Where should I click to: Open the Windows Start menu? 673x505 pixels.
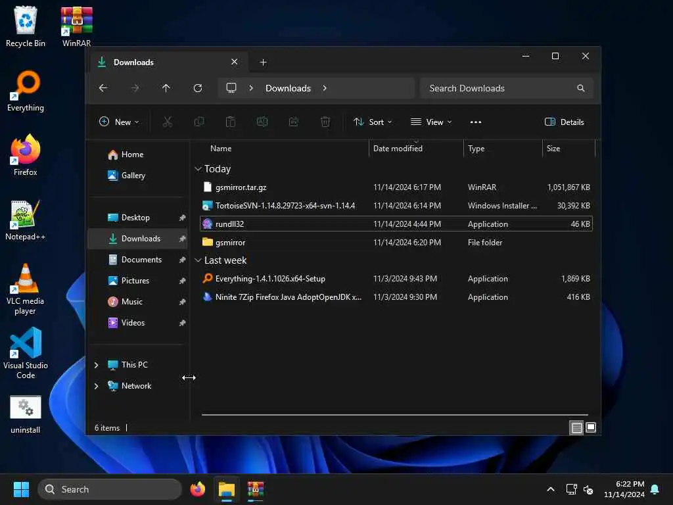[x=21, y=489]
